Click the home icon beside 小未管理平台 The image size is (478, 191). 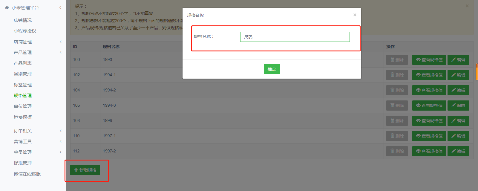(7, 8)
